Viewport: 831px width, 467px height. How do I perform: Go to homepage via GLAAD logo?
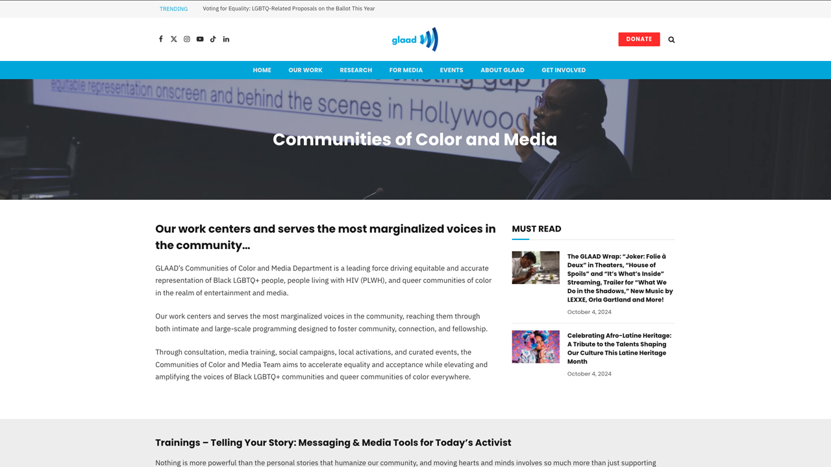click(415, 40)
